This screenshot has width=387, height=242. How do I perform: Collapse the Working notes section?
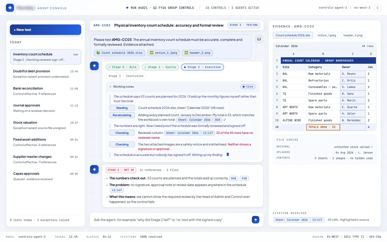pyautogui.click(x=110, y=87)
